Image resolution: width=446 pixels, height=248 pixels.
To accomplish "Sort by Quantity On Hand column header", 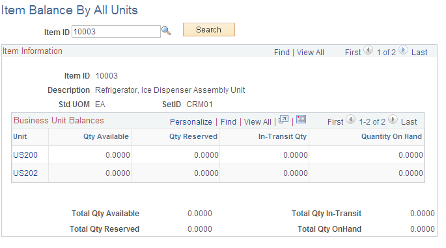I will 391,136.
